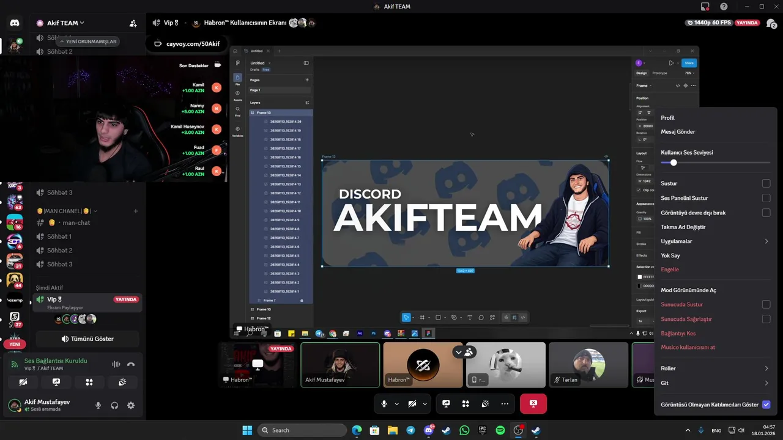The image size is (783, 440).
Task: Click the 1440p 60 FPS quality badge
Action: click(x=708, y=23)
